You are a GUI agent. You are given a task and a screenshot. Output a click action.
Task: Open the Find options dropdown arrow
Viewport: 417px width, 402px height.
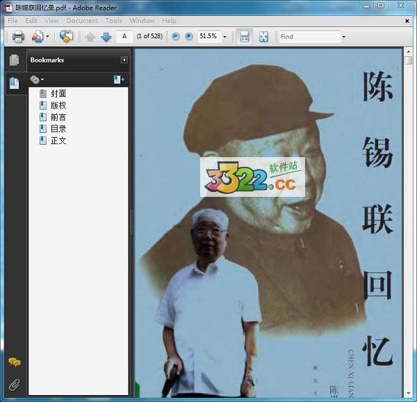point(343,37)
